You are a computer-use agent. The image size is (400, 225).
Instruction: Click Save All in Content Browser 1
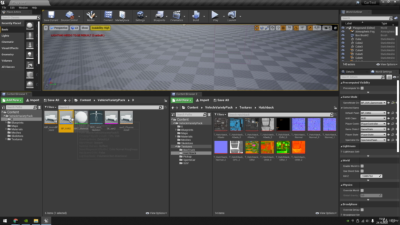pos(51,100)
